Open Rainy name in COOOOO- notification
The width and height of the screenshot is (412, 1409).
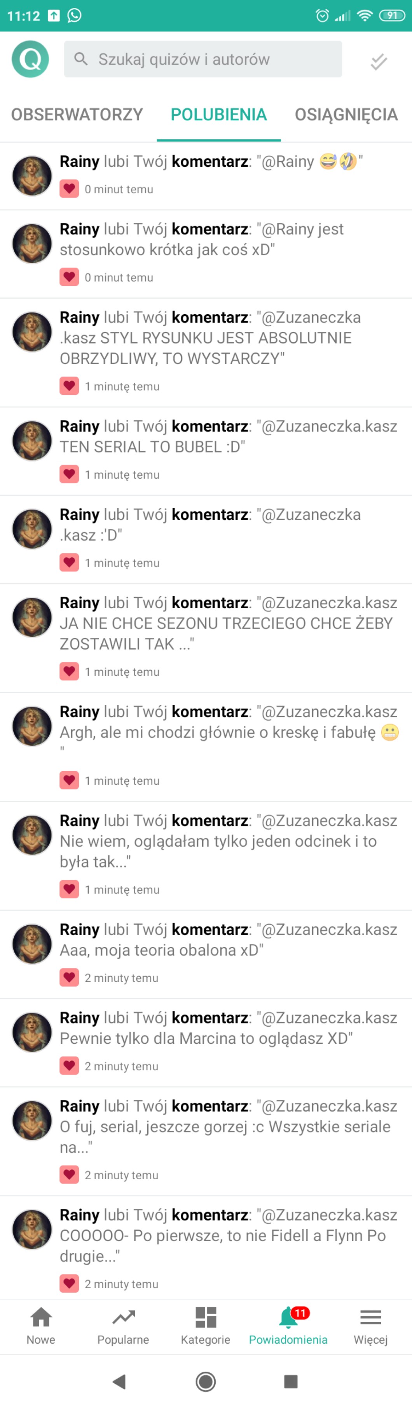(80, 1215)
